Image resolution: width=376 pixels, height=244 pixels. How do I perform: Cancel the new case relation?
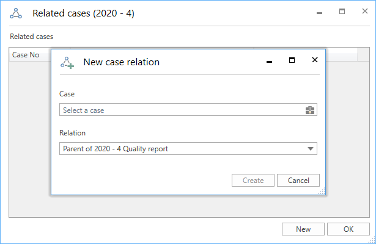coord(298,181)
